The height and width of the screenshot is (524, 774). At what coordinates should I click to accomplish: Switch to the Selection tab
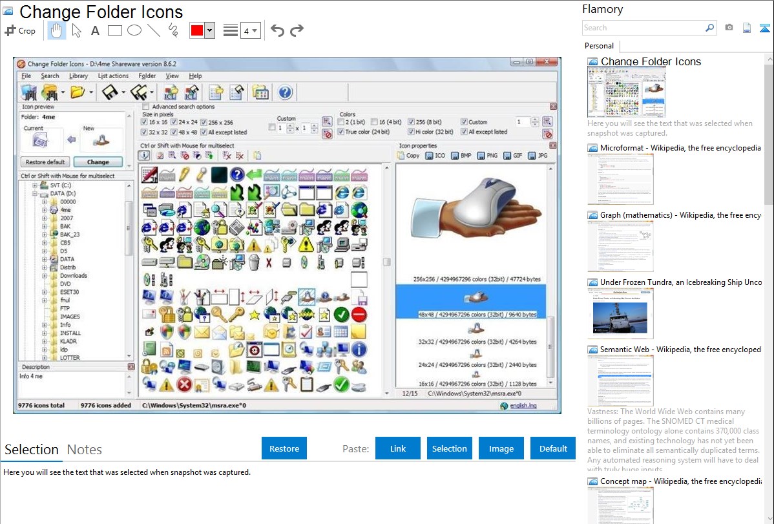32,450
